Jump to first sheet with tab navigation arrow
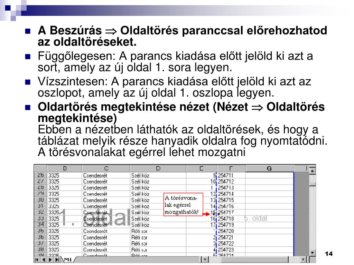Image resolution: width=354 pixels, height=265 pixels. point(37,259)
